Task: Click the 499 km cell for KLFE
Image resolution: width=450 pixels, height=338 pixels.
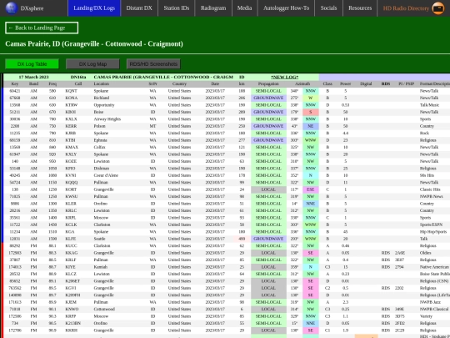Action: point(242,239)
